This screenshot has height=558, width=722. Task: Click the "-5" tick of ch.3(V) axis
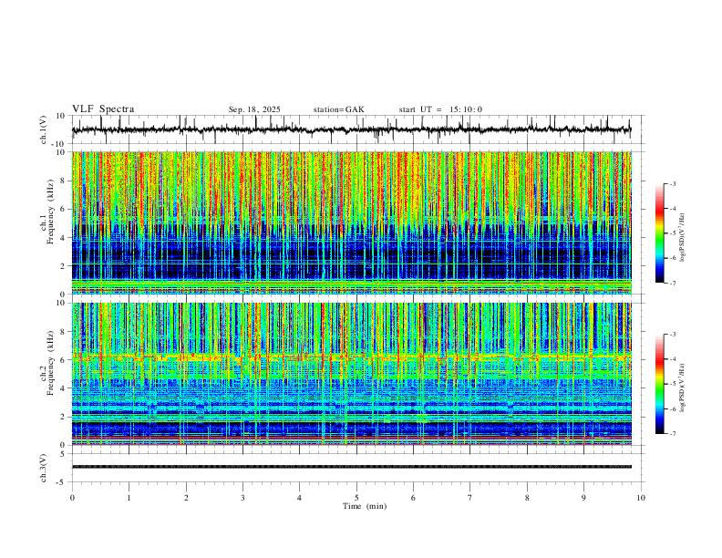[61, 482]
